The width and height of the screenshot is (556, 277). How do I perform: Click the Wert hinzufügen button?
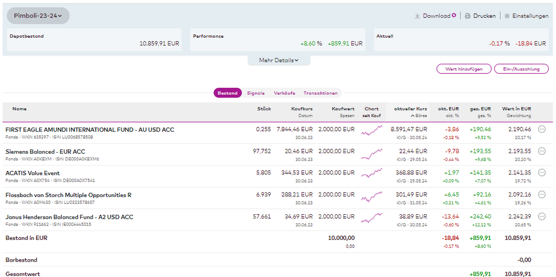[464, 69]
